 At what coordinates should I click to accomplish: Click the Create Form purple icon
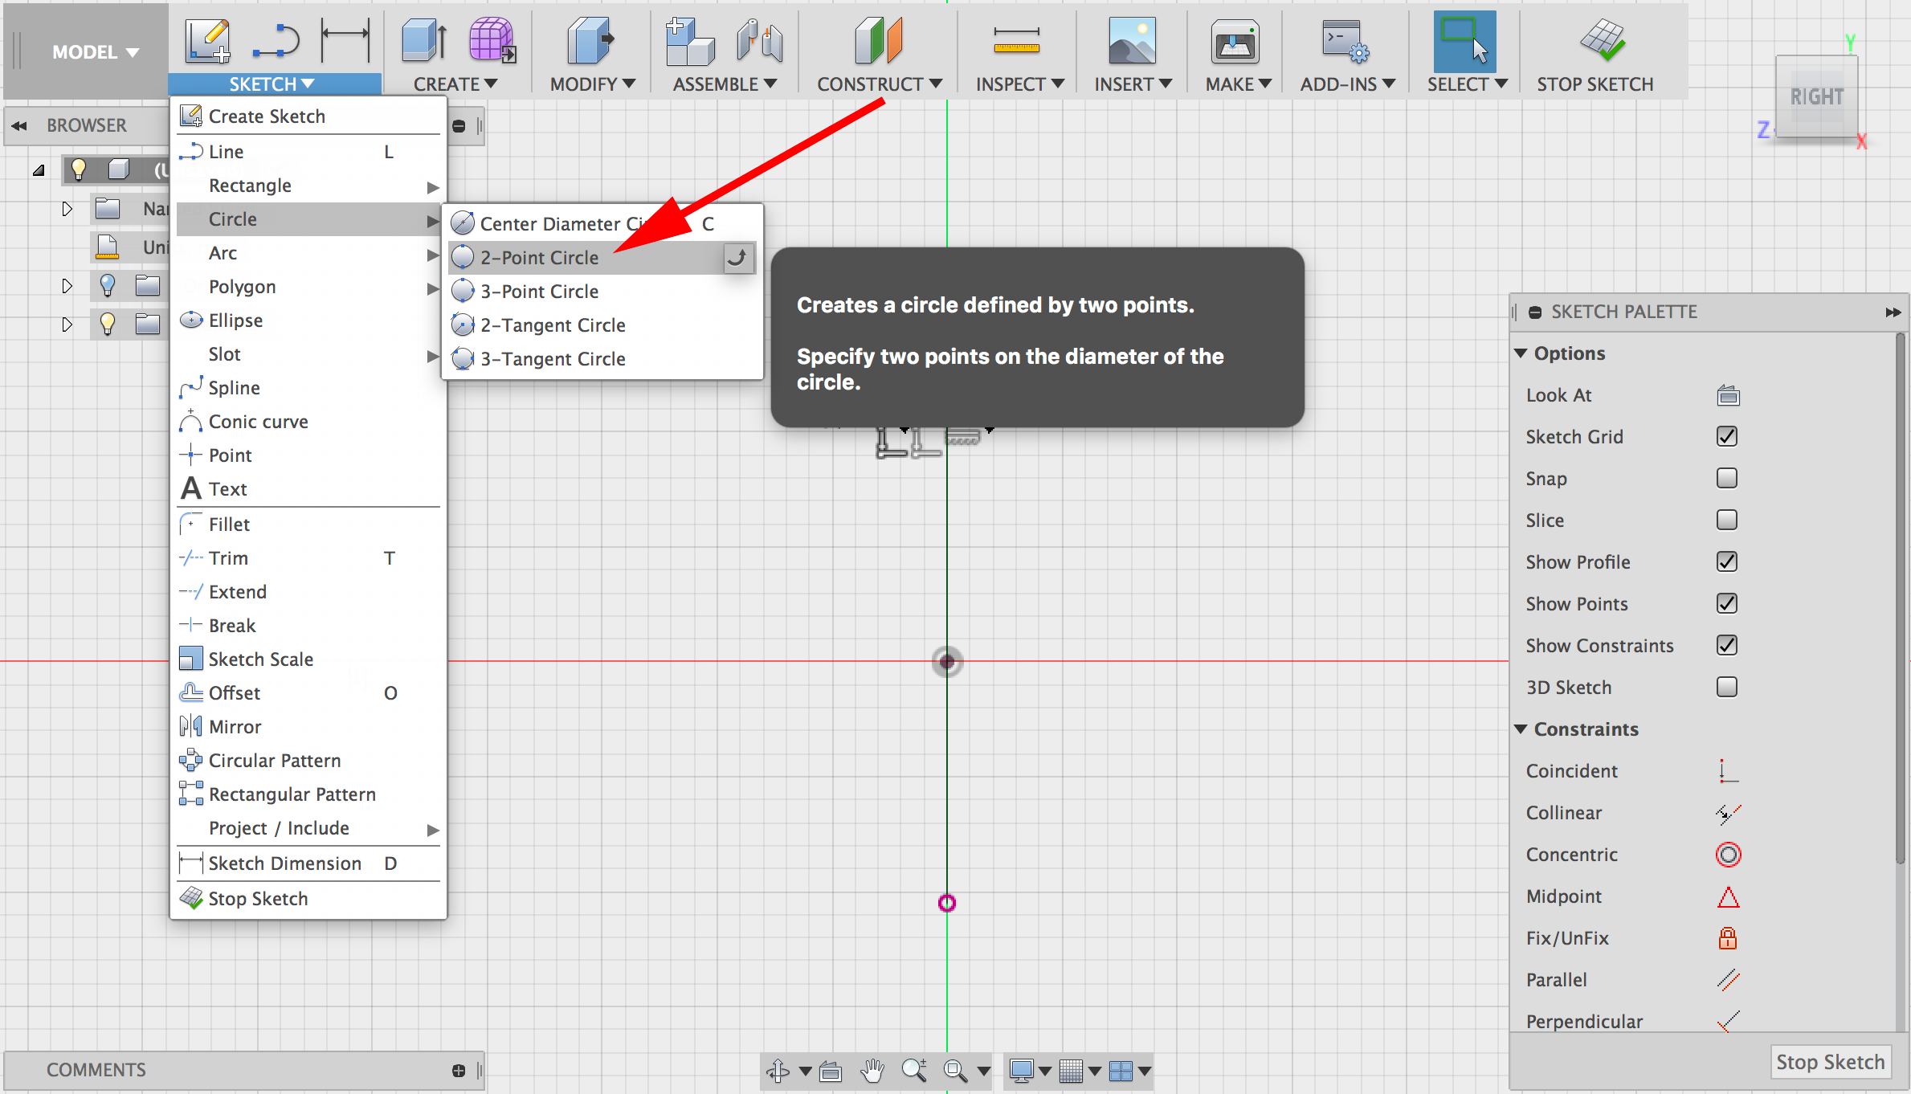492,40
